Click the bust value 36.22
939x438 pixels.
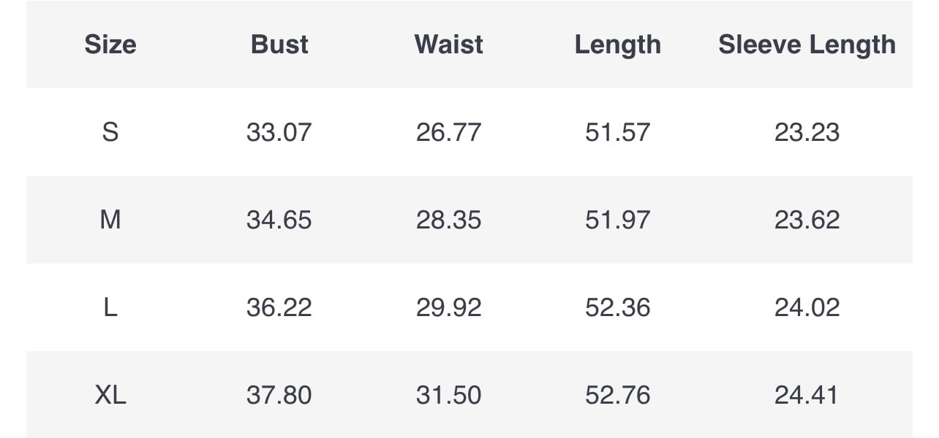[x=279, y=307]
